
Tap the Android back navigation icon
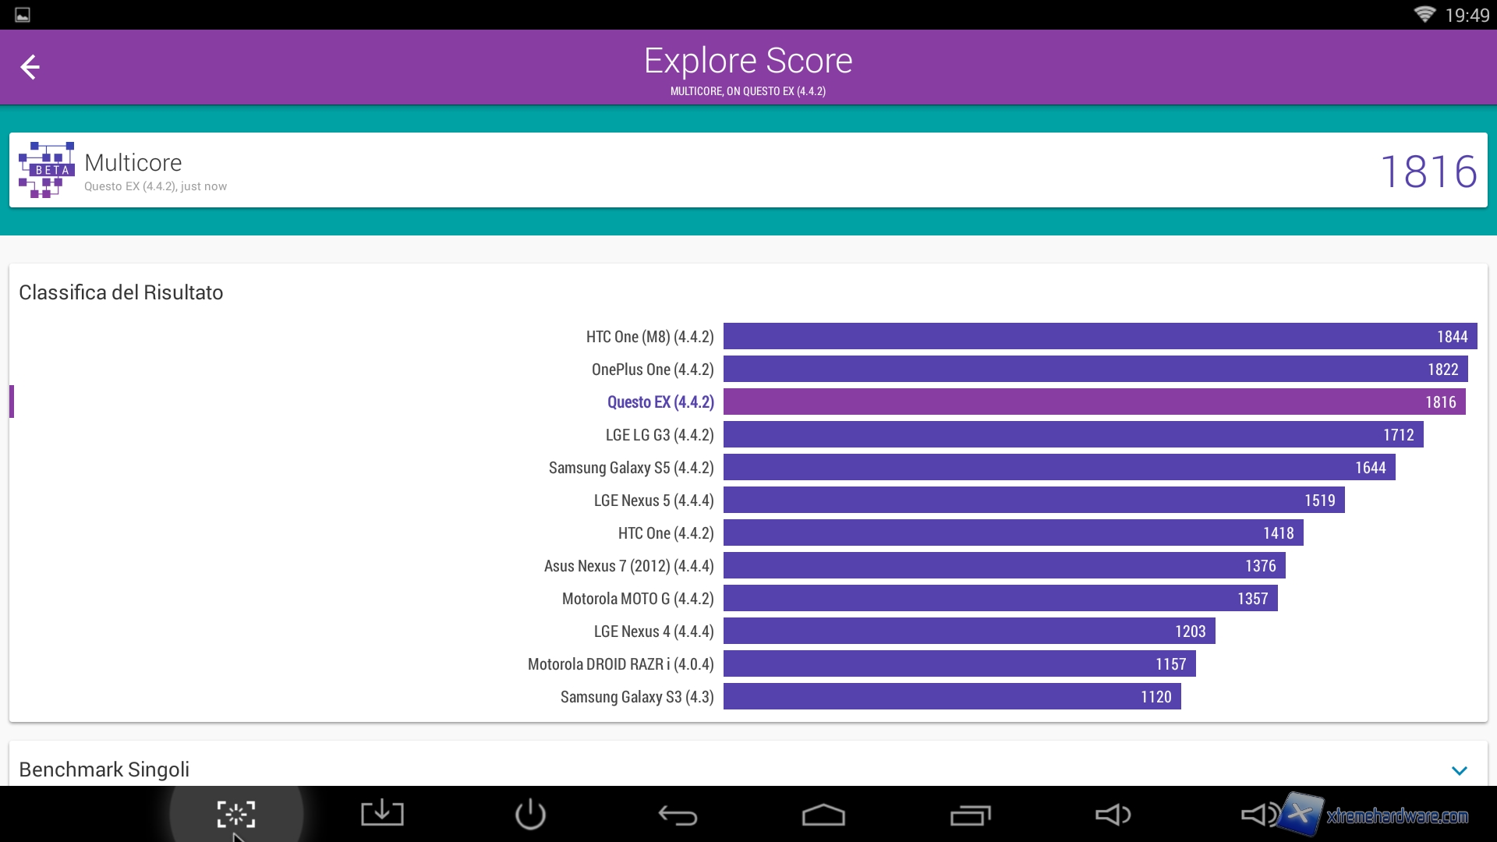point(677,815)
